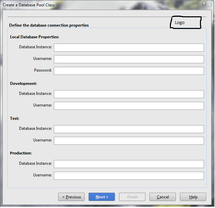Focus the Local Database Username field
The width and height of the screenshot is (215, 208).
tap(129, 59)
